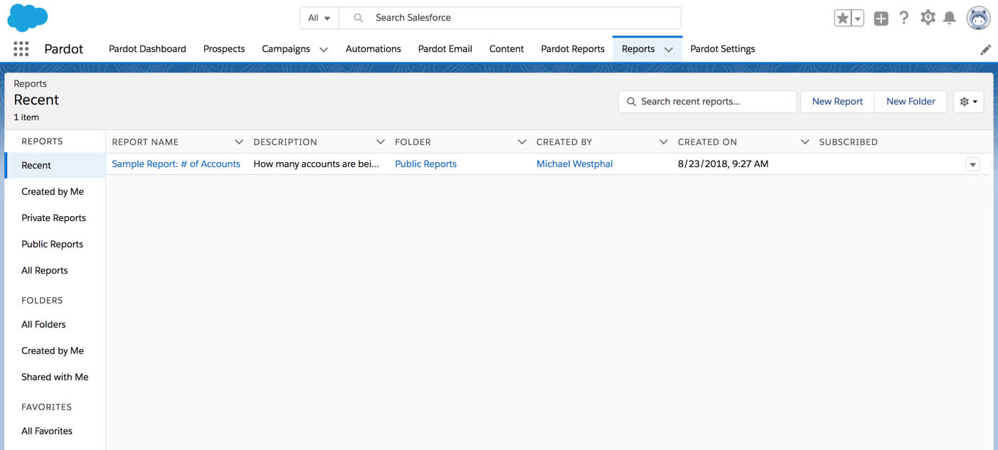Open the Help question mark icon
The height and width of the screenshot is (450, 998).
903,18
